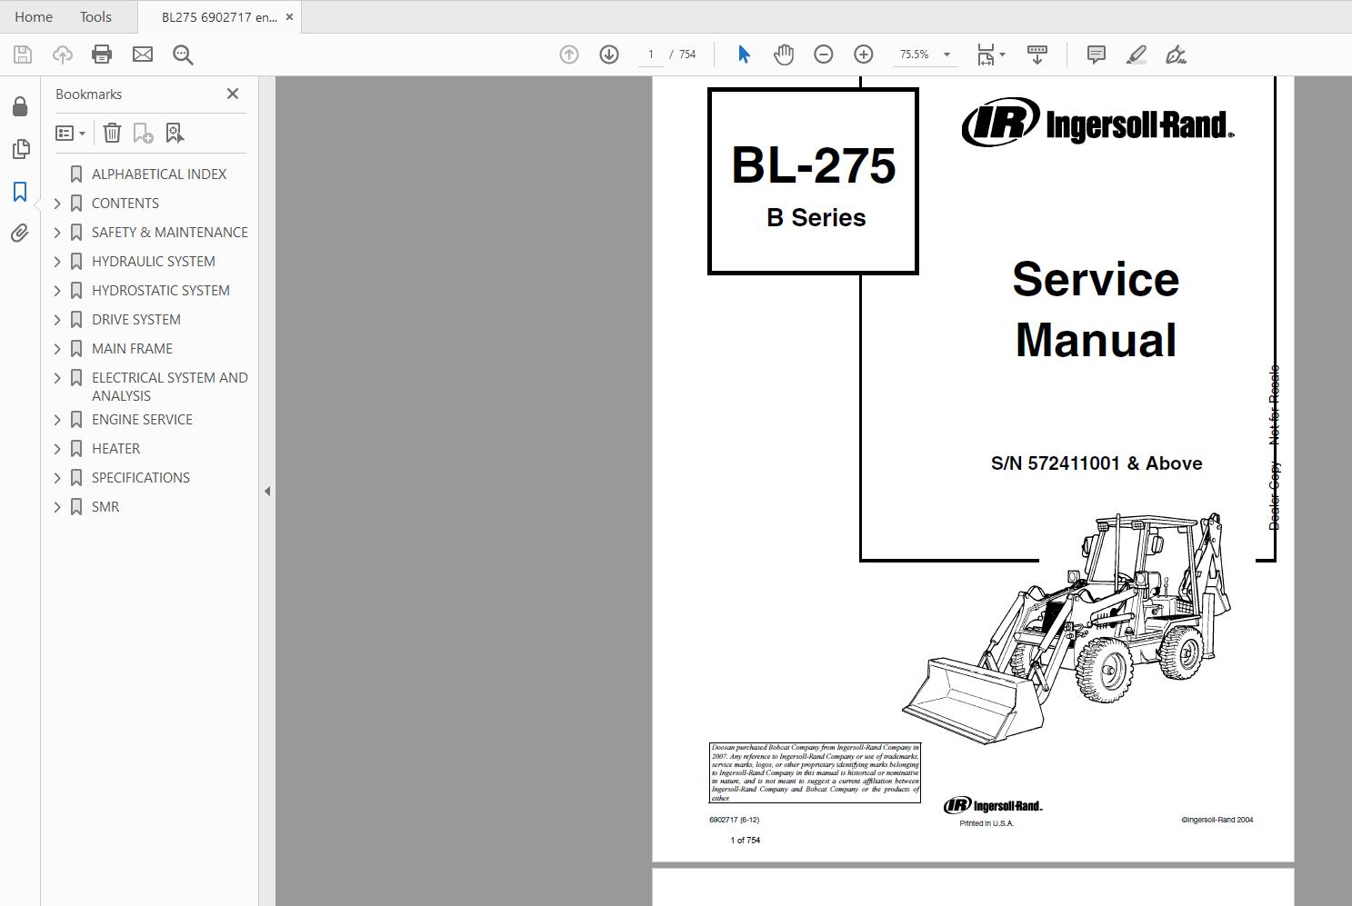
Task: Jump to ENGINE SERVICE bookmark
Action: tap(142, 419)
